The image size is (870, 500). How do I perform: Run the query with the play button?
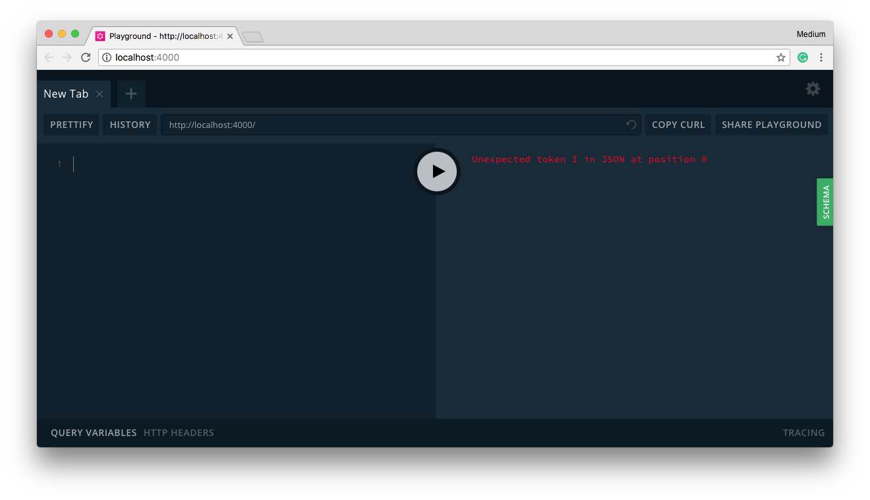tap(437, 172)
